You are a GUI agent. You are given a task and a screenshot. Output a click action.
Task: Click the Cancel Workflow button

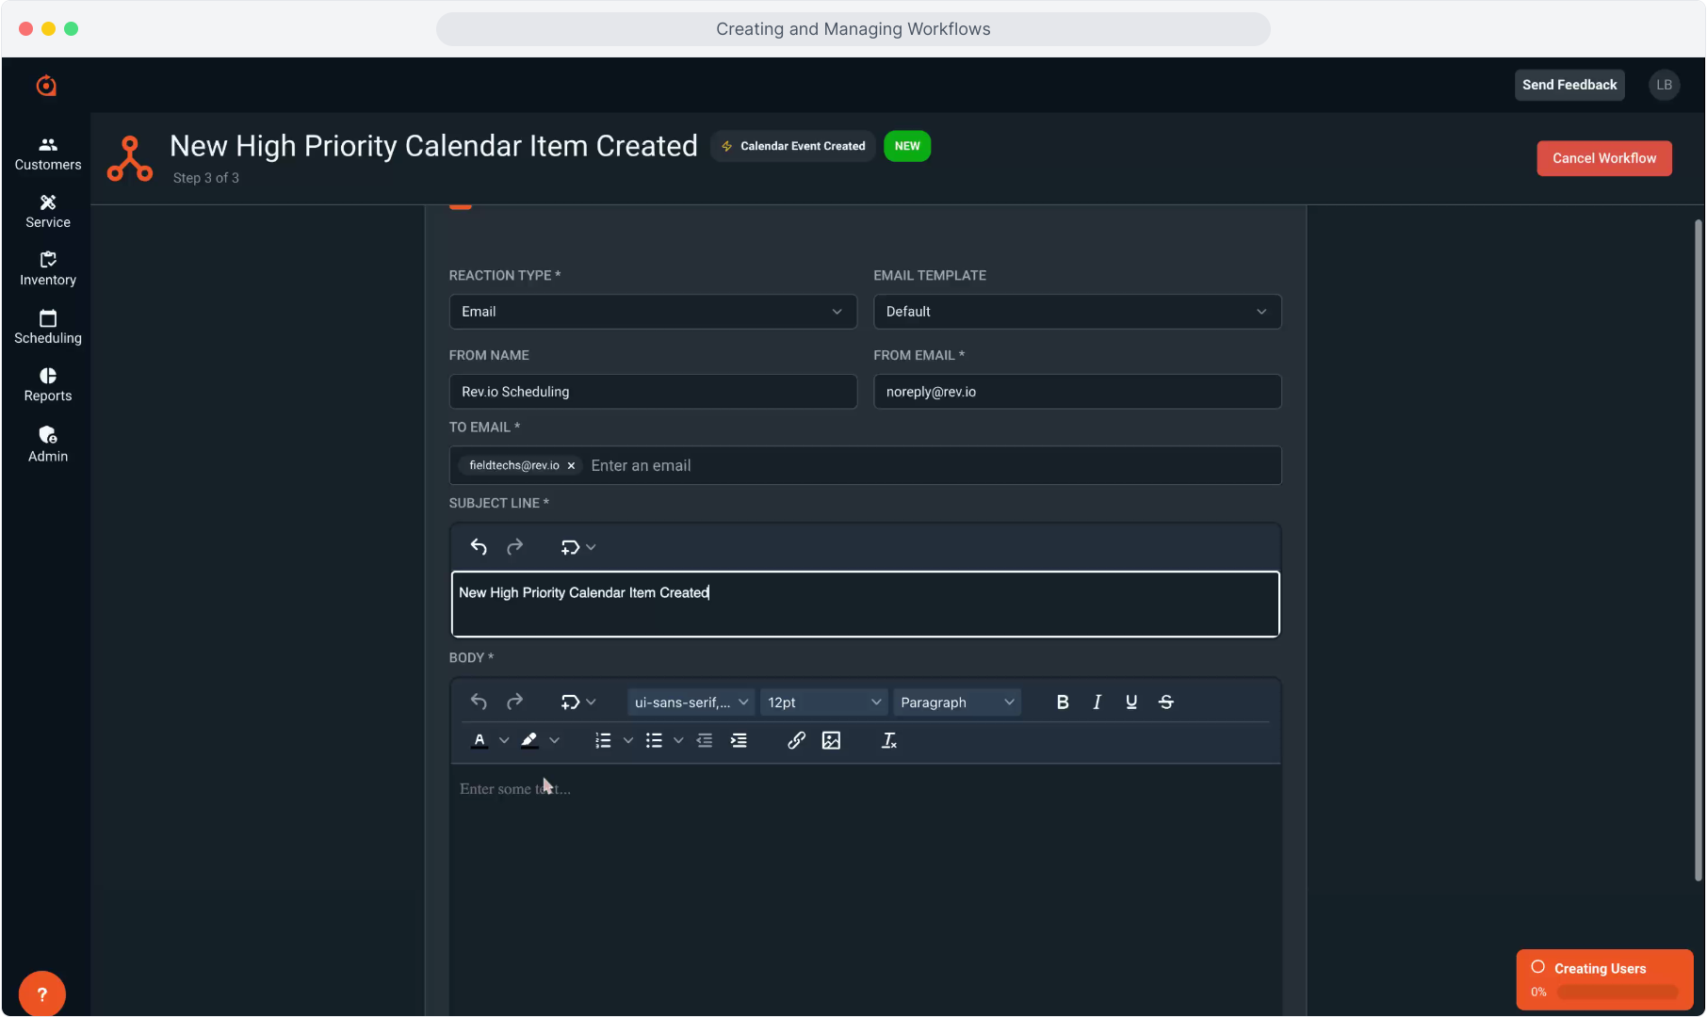(x=1603, y=158)
